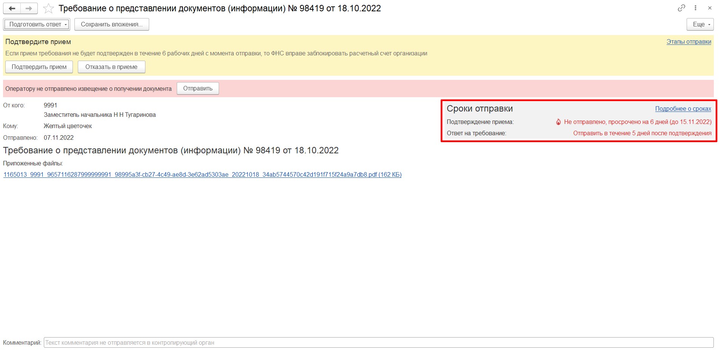Screen dimensions: 721x353
Task: Open the Подготовить ответ dropdown
Action: tap(37, 24)
